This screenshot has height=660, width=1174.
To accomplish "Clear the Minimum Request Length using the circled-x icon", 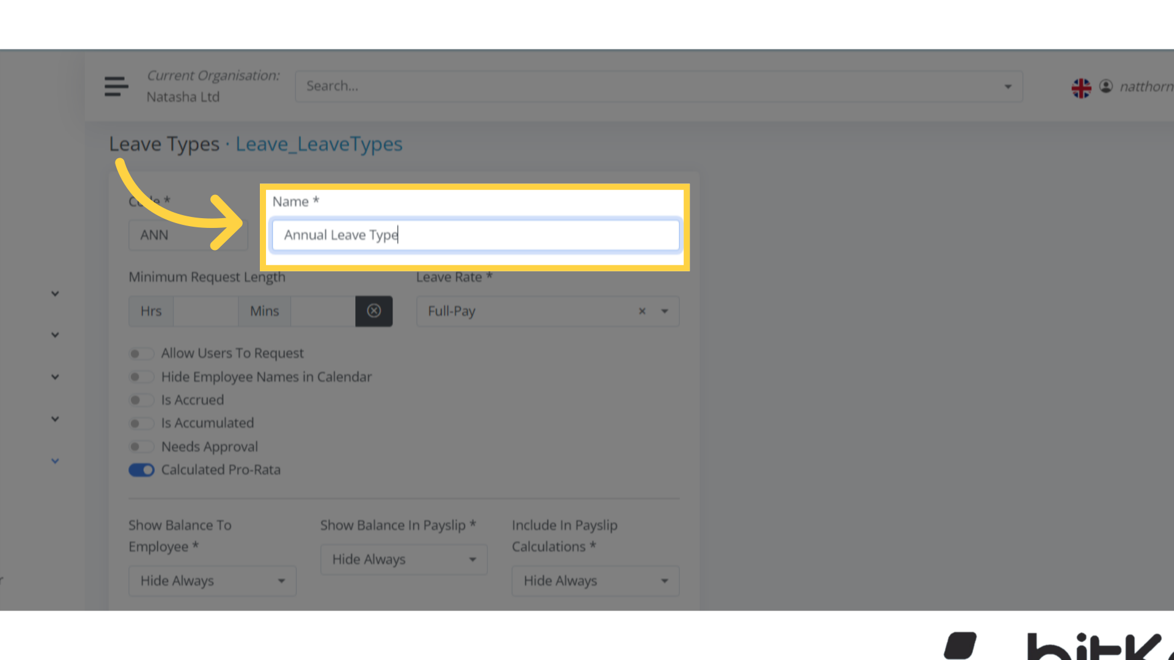I will [374, 311].
